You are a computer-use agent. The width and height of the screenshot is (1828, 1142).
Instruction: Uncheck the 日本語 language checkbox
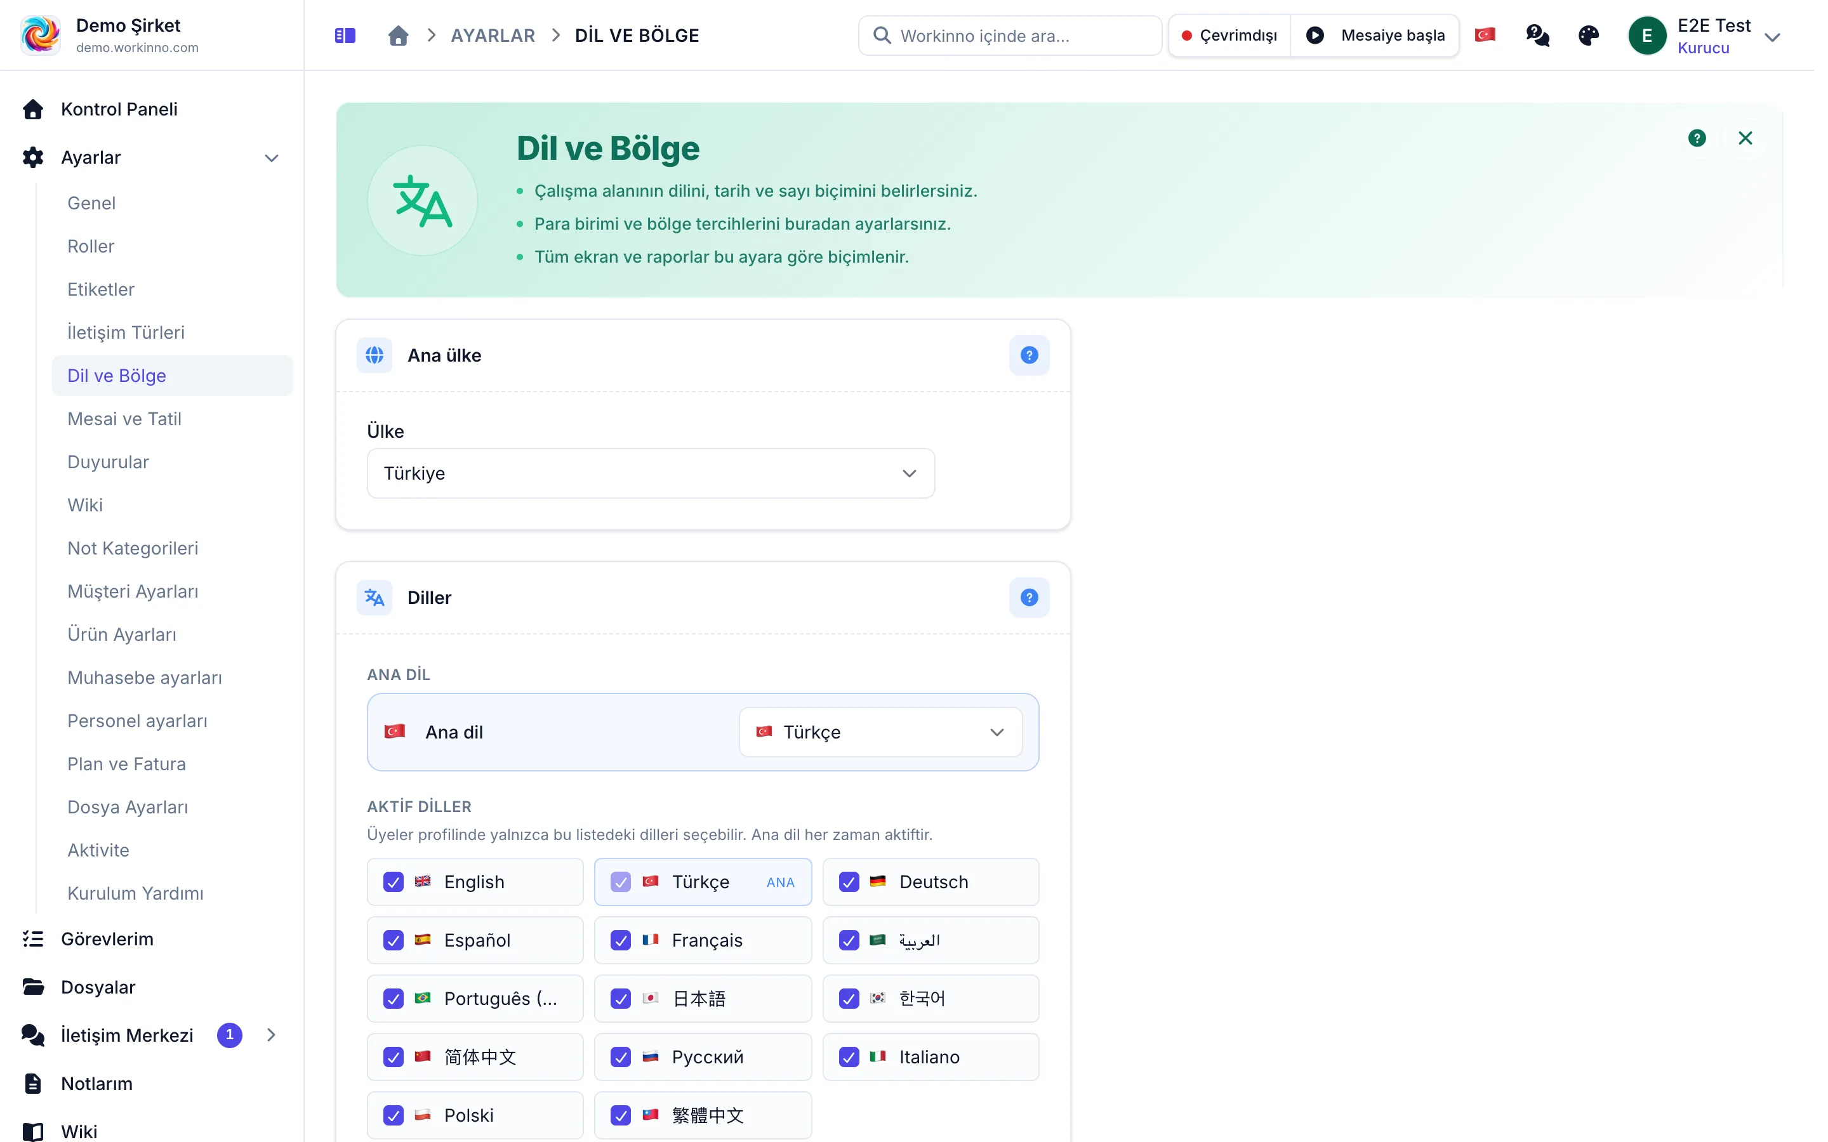[621, 999]
